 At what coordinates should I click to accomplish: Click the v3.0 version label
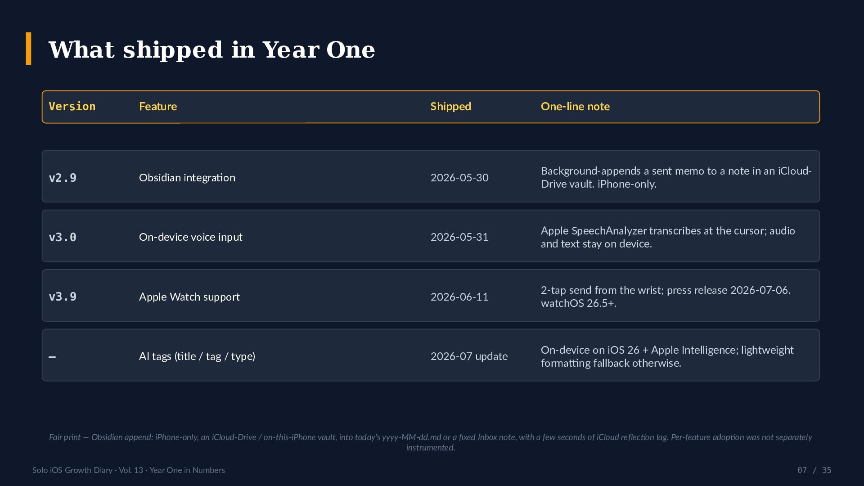click(63, 237)
